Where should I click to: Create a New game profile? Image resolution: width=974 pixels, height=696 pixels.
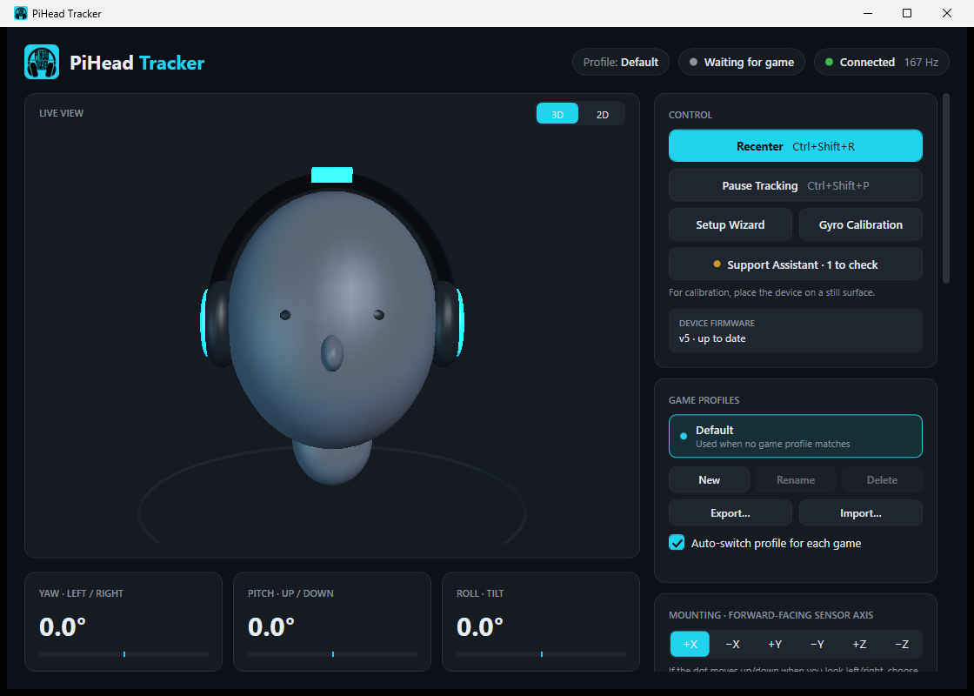(709, 479)
